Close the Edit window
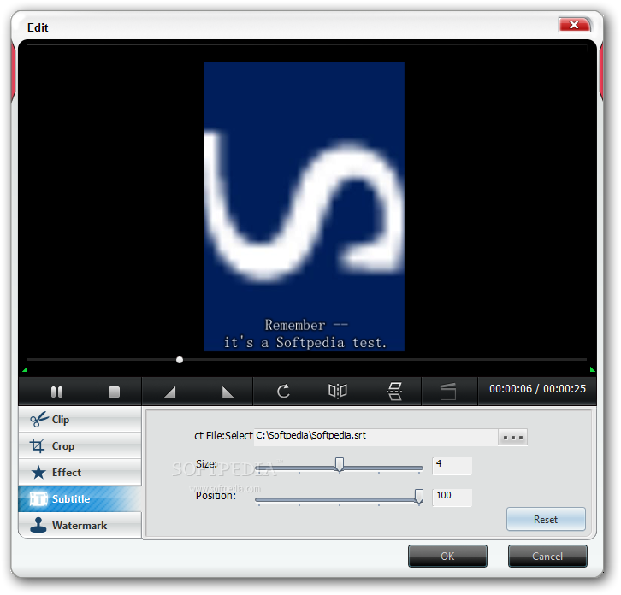The image size is (621, 595). coord(574,25)
